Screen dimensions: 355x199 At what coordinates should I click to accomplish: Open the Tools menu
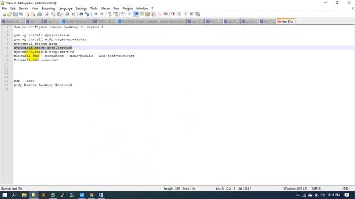click(x=94, y=8)
